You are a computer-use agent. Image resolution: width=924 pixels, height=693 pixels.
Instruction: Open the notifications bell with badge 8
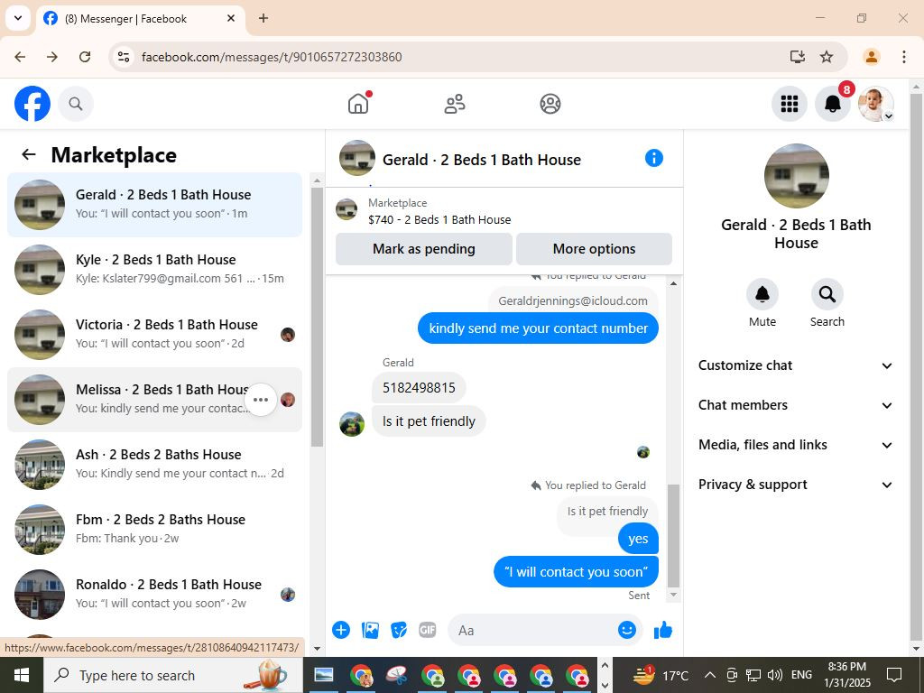coord(833,104)
